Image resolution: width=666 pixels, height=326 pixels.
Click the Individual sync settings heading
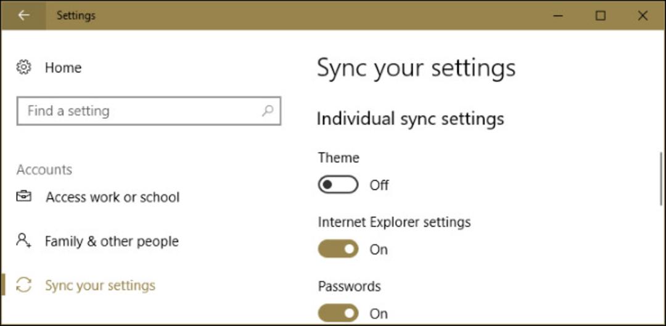(410, 119)
